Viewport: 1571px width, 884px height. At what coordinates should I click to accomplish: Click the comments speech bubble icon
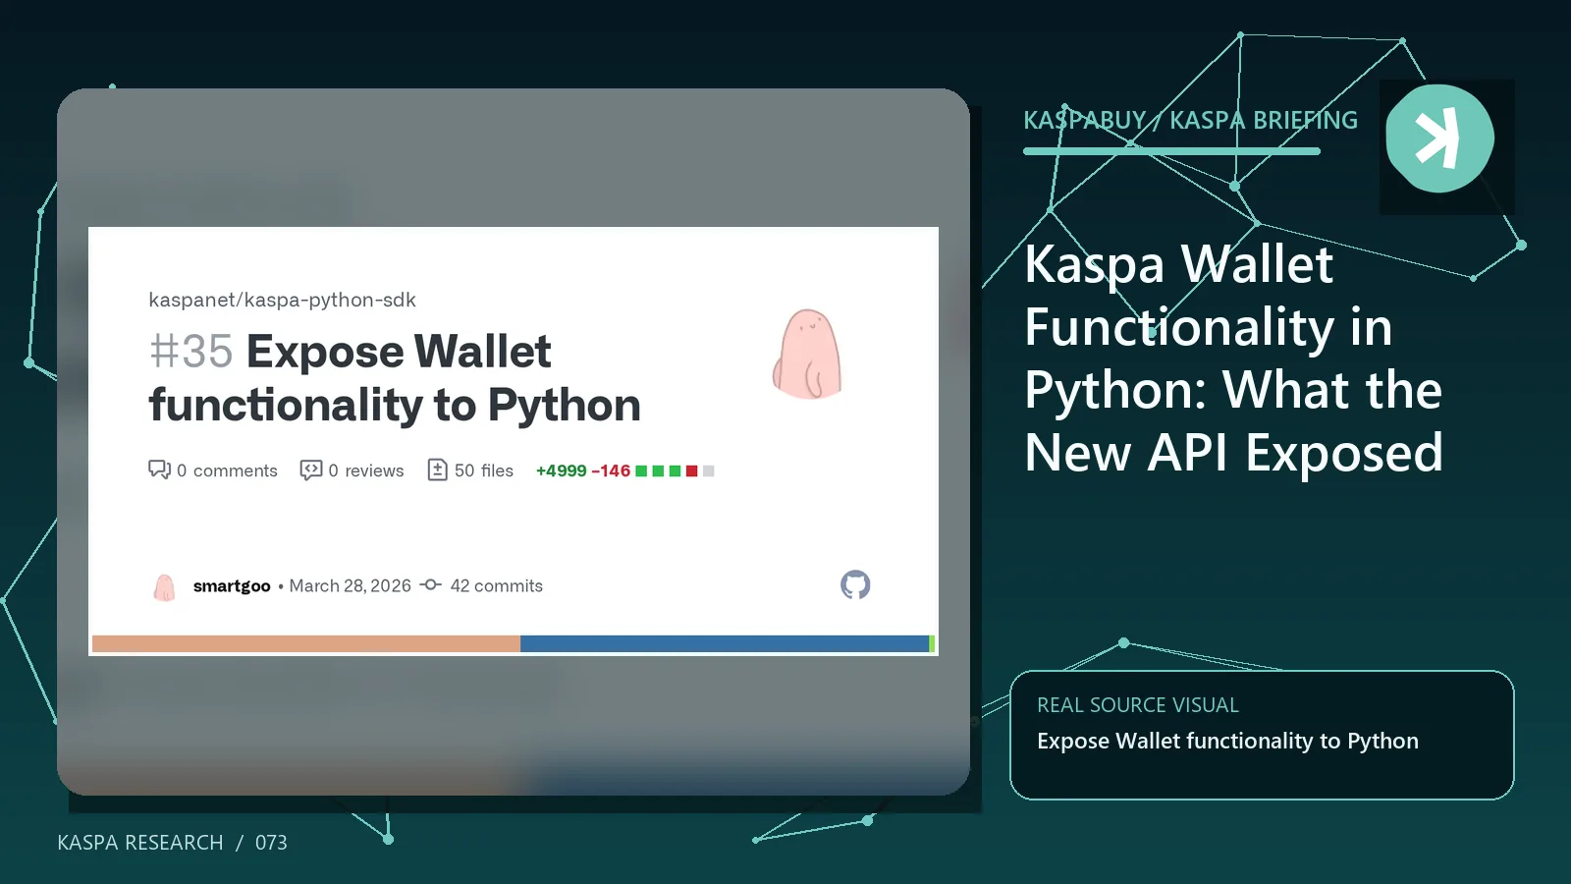click(x=159, y=470)
